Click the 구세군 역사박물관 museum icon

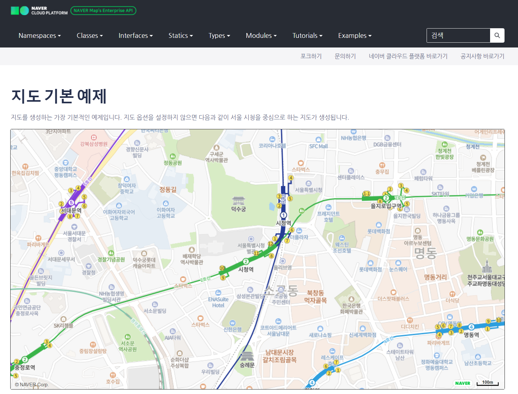click(217, 148)
